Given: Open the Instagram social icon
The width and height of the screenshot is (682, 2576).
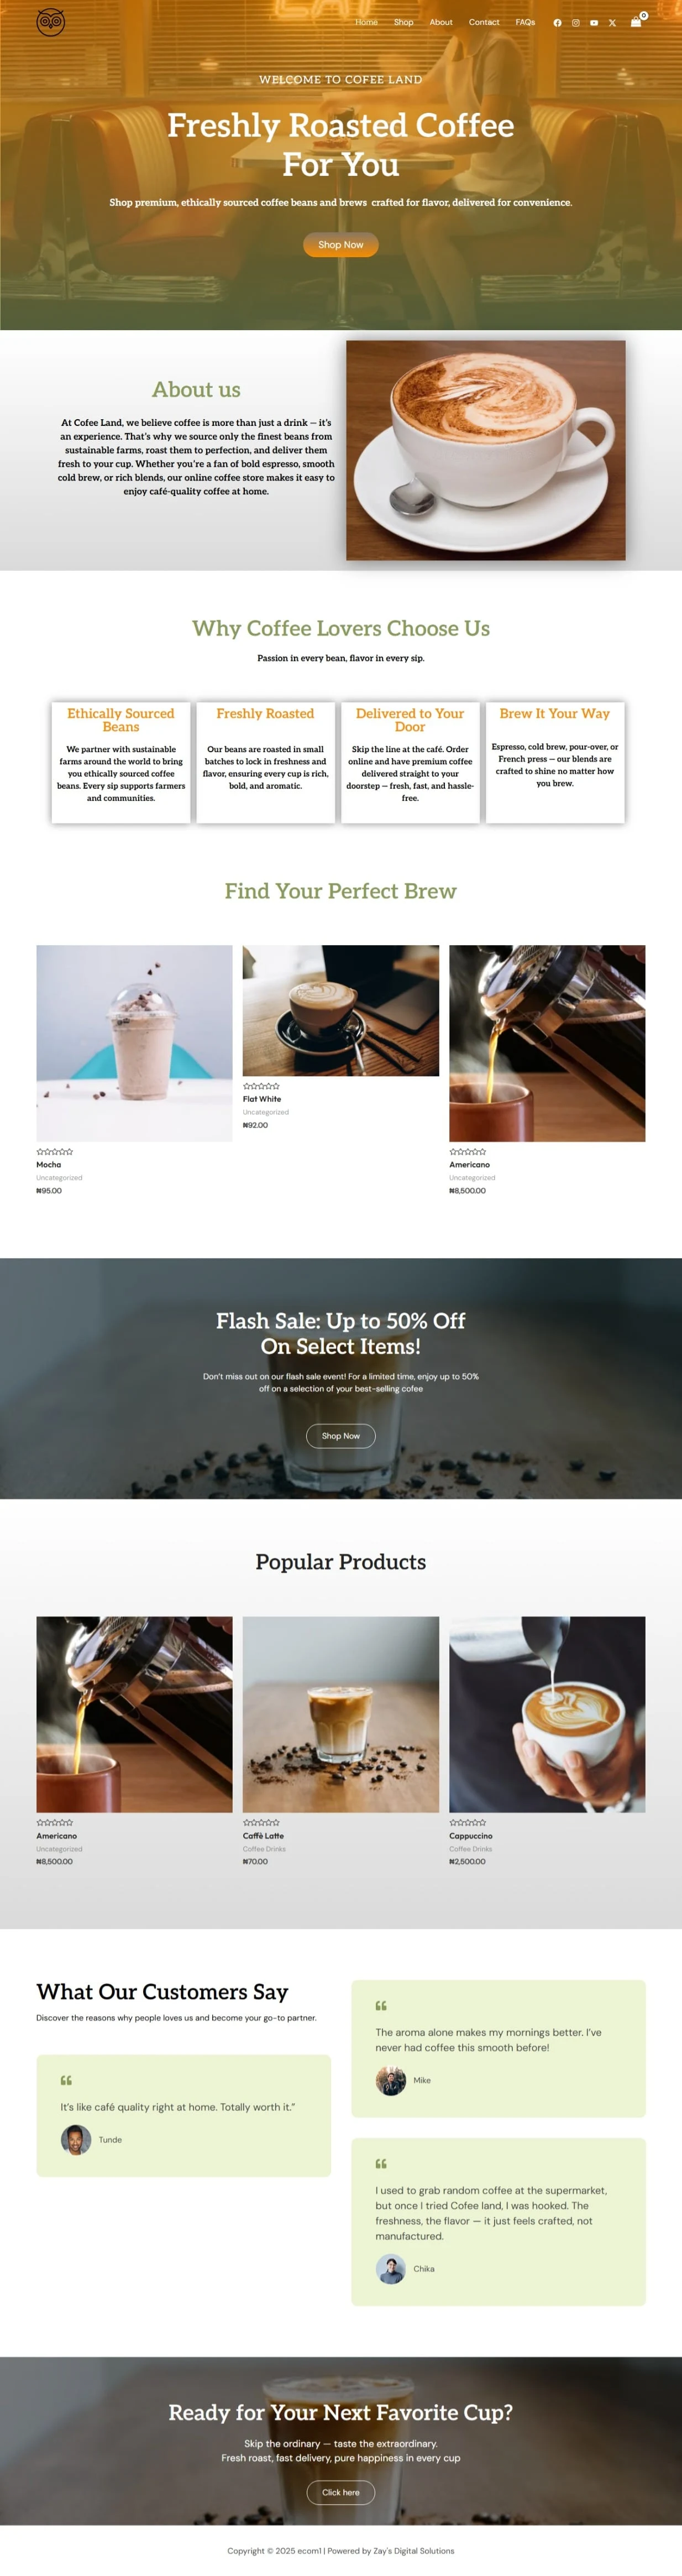Looking at the screenshot, I should click(575, 23).
